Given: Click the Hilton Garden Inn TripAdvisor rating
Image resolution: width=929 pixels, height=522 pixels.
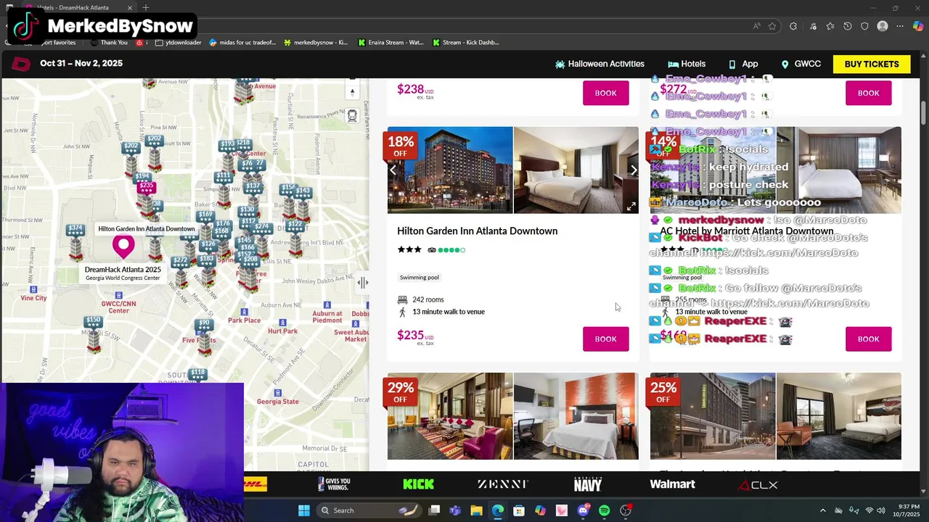Looking at the screenshot, I should [446, 250].
